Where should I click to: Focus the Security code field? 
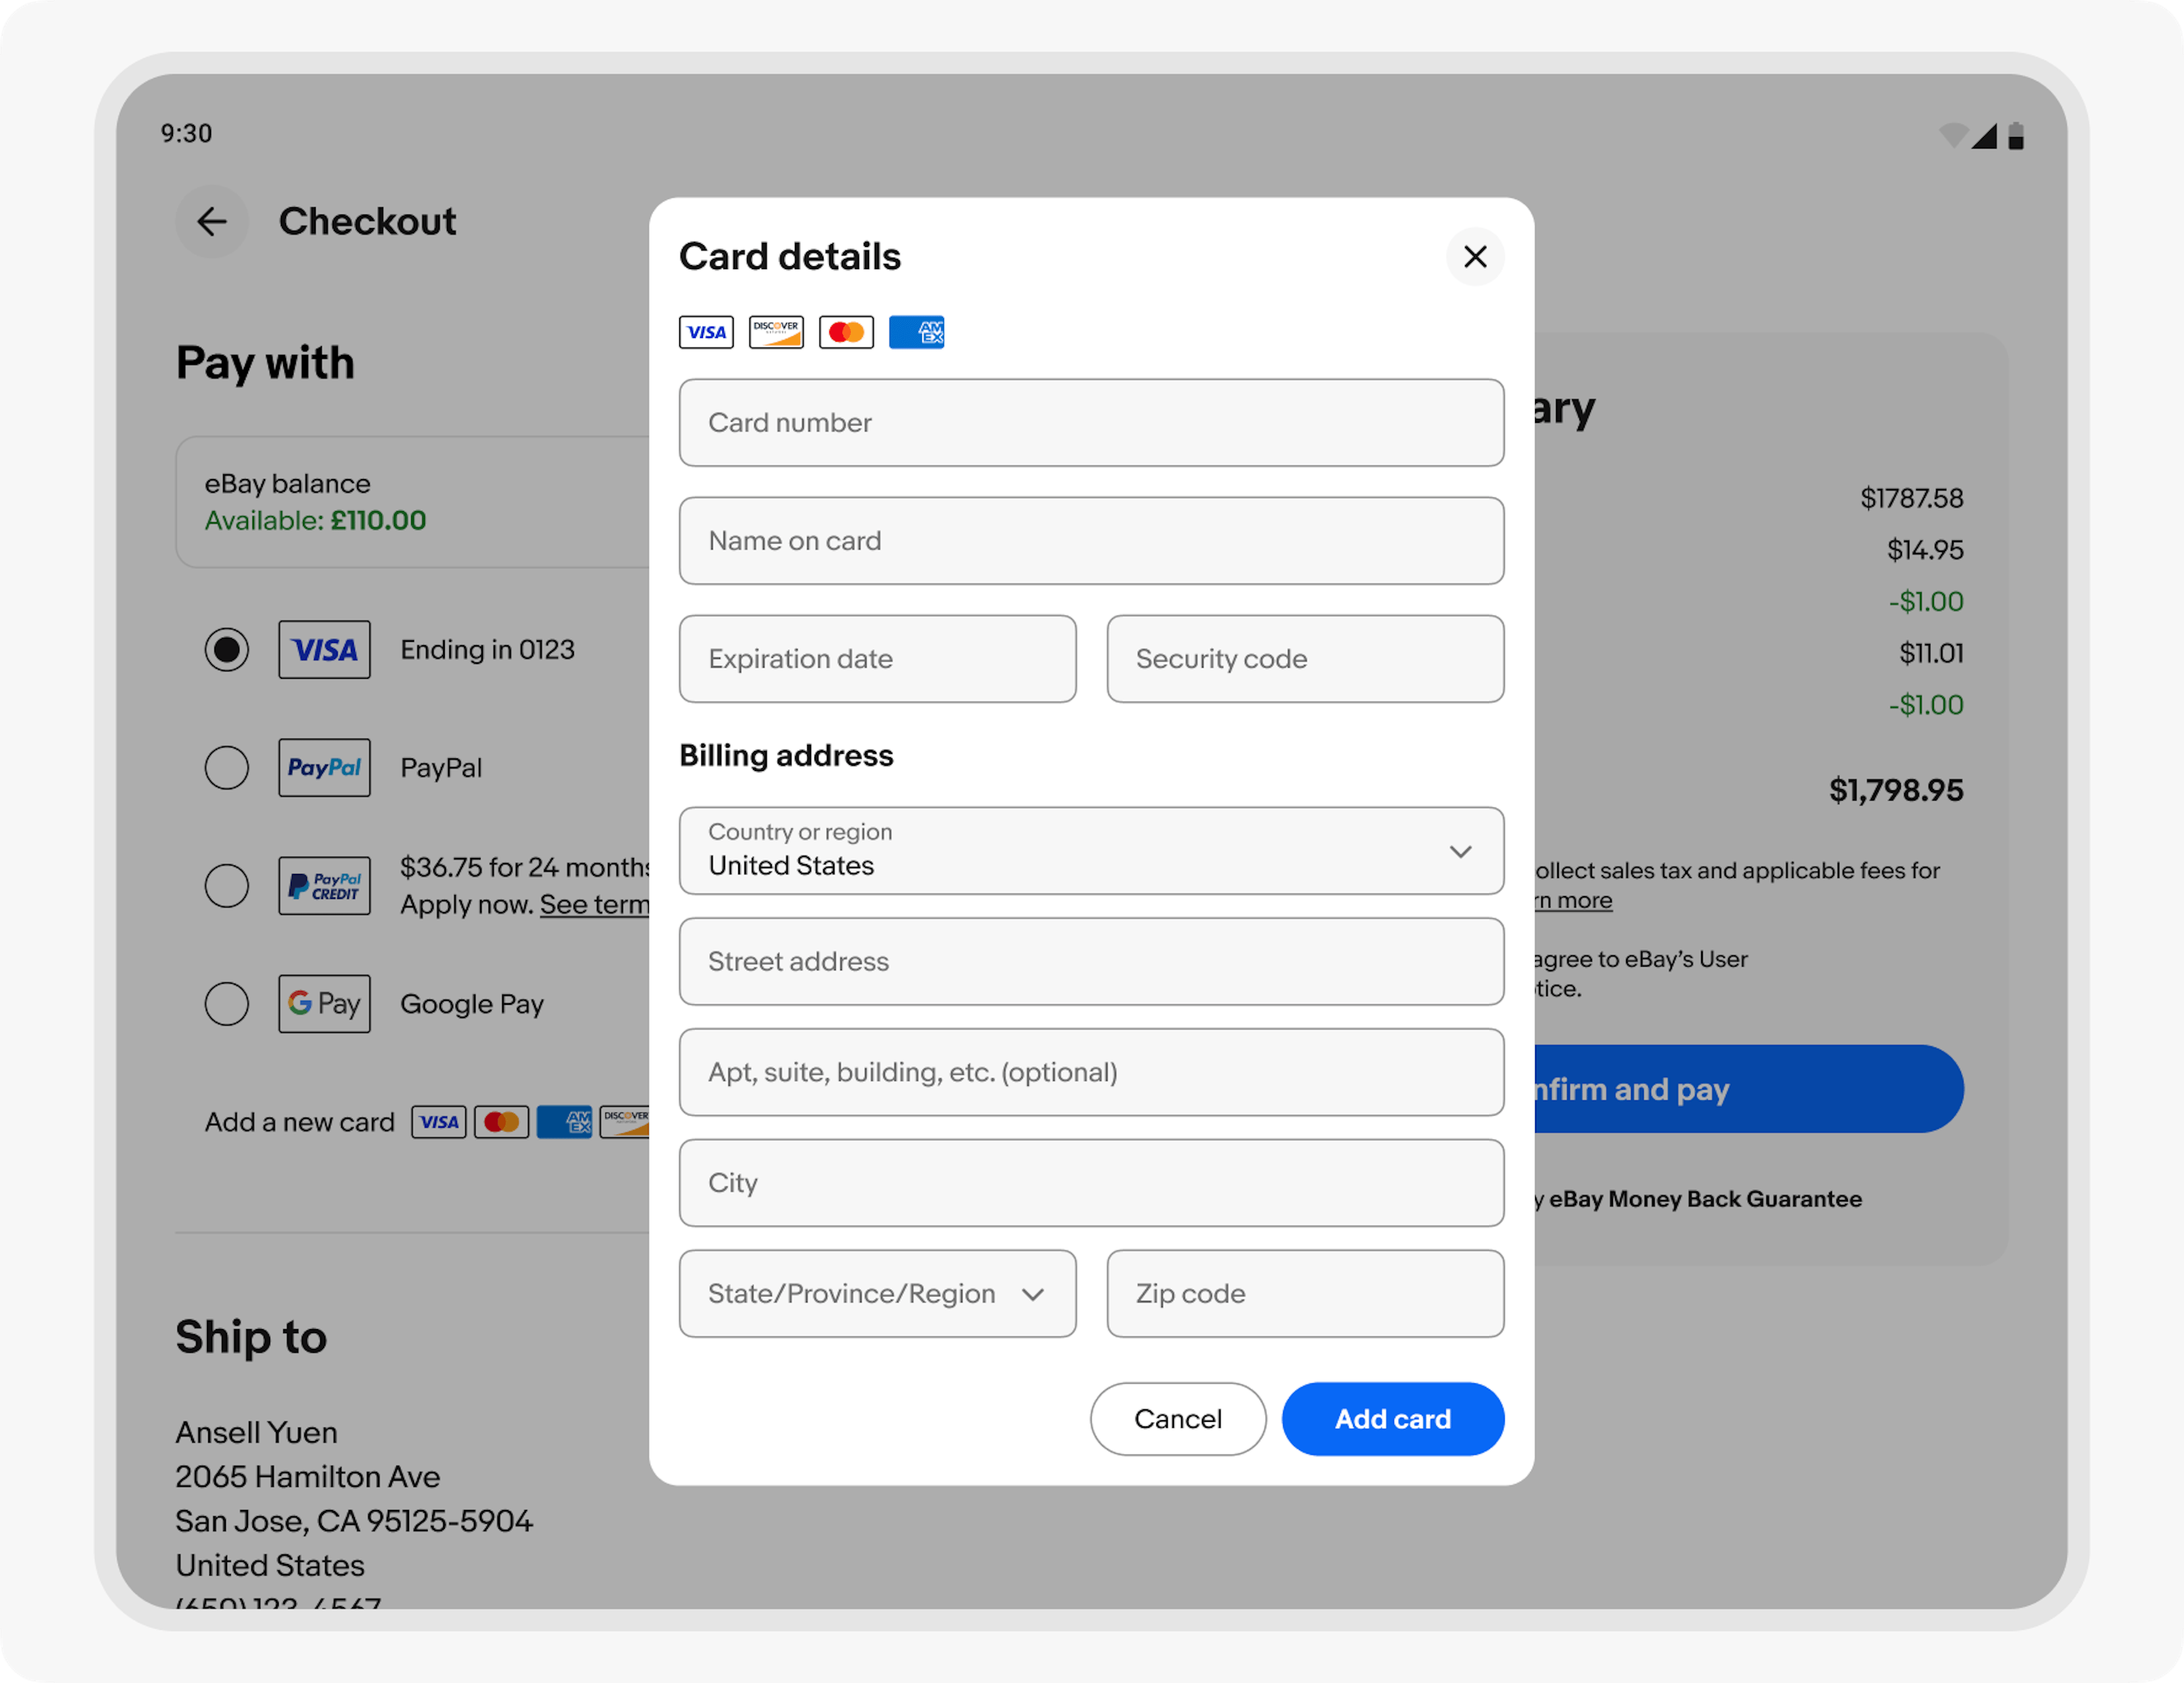tap(1304, 658)
